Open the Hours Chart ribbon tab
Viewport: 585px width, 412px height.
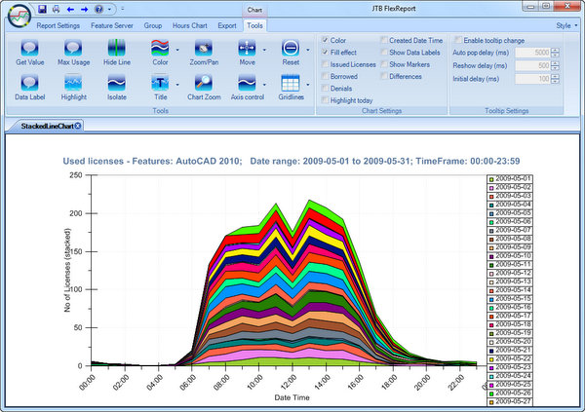click(189, 25)
